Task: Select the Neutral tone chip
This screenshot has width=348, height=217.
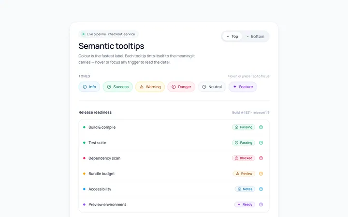Action: click(x=212, y=87)
